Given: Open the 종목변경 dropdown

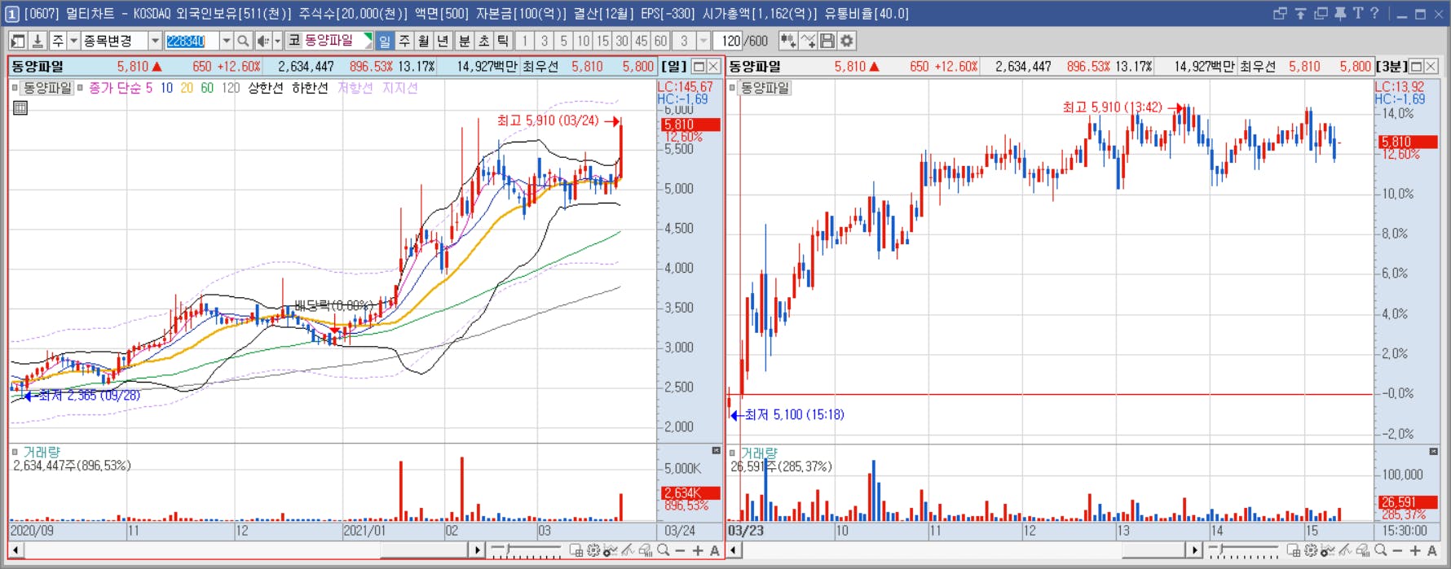Looking at the screenshot, I should coord(155,41).
